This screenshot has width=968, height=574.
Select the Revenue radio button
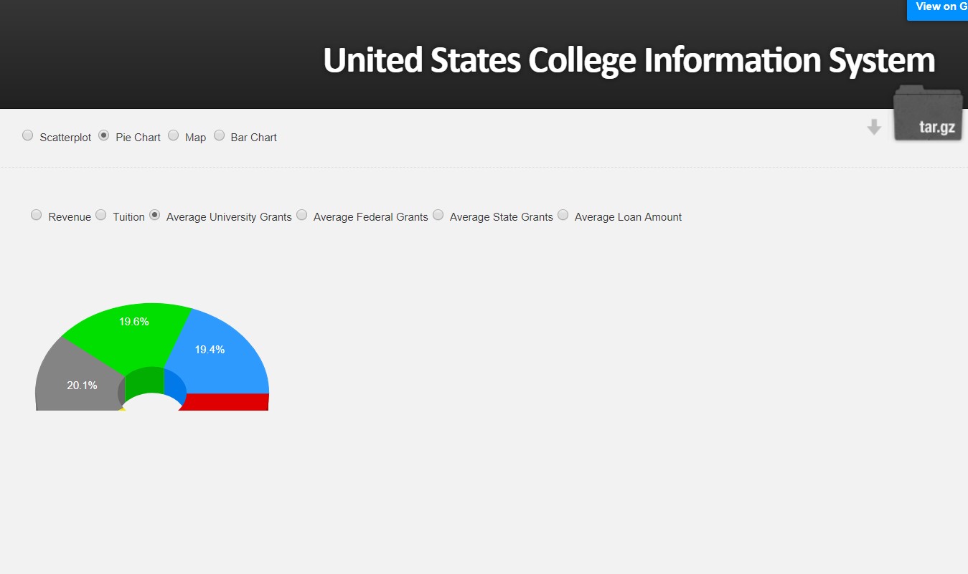click(36, 215)
